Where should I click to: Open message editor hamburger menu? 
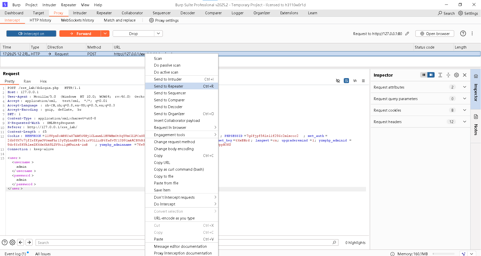[363, 81]
